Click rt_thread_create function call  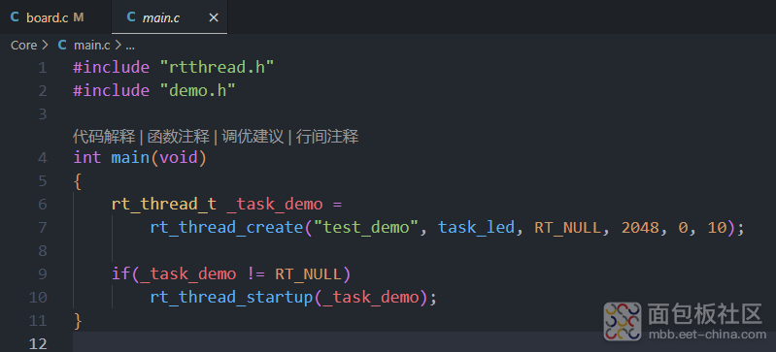coord(226,228)
